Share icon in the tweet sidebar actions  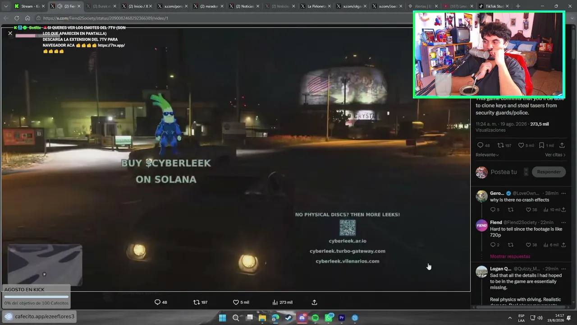click(562, 145)
